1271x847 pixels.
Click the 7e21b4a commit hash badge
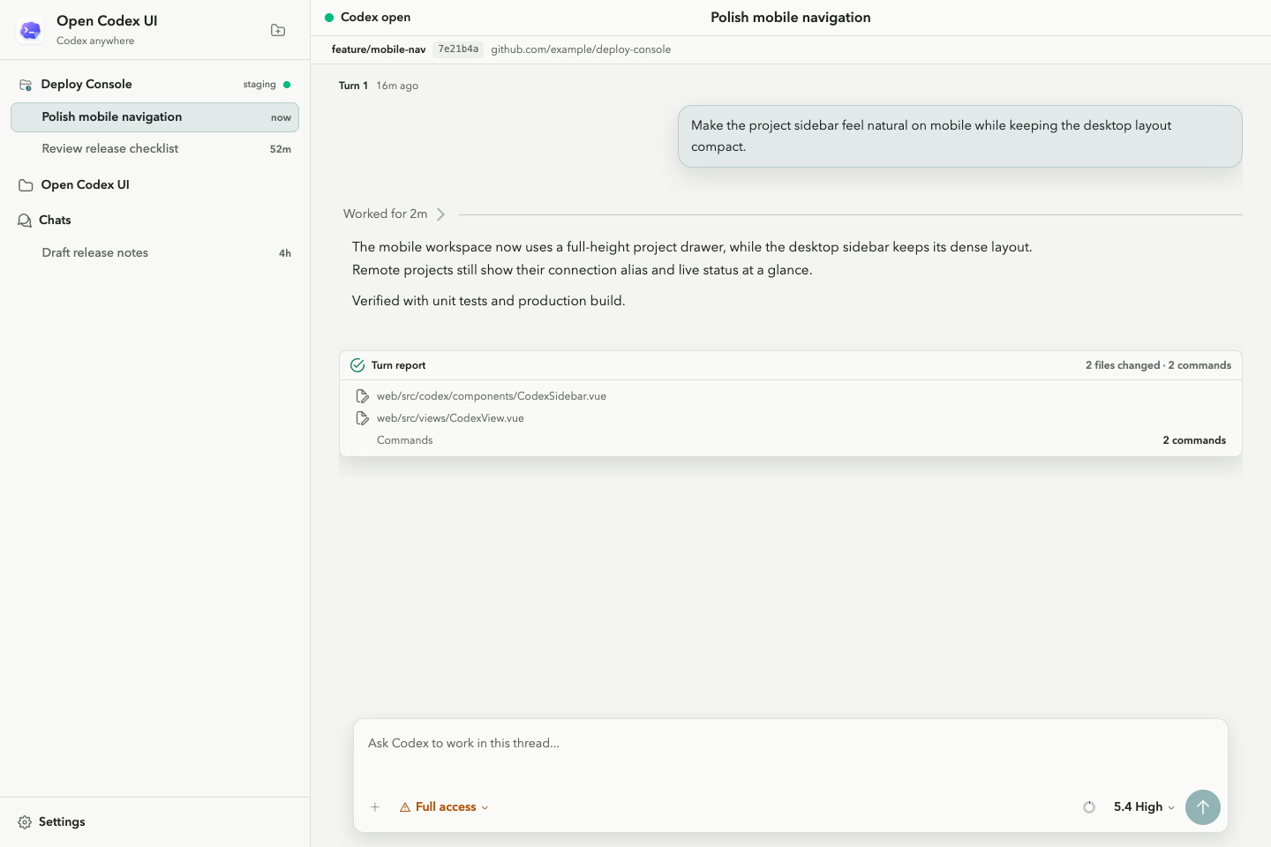coord(458,49)
